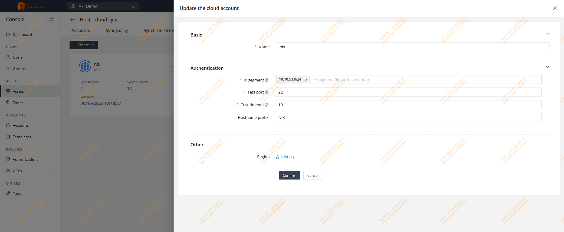Screen dimensions: 564x232
Task: Click the Cancel button
Action: (313, 176)
